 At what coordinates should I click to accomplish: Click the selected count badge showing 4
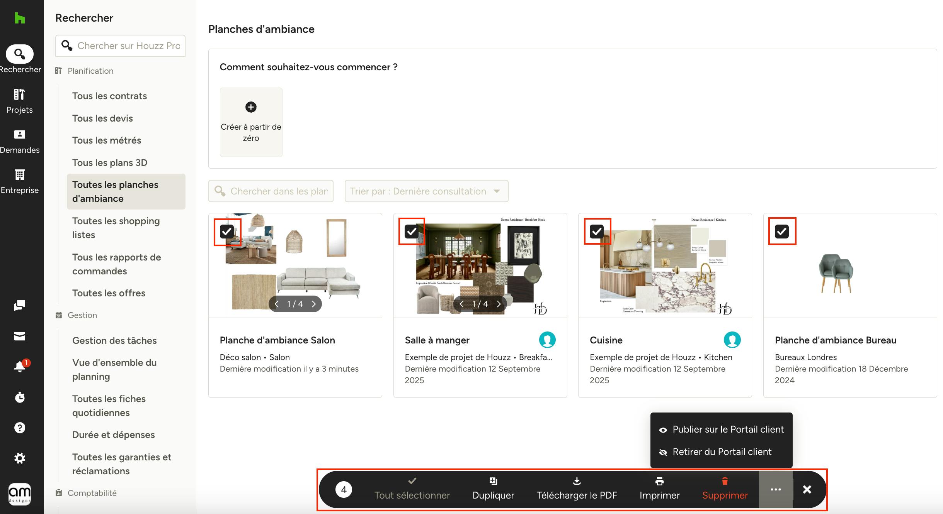pyautogui.click(x=344, y=490)
